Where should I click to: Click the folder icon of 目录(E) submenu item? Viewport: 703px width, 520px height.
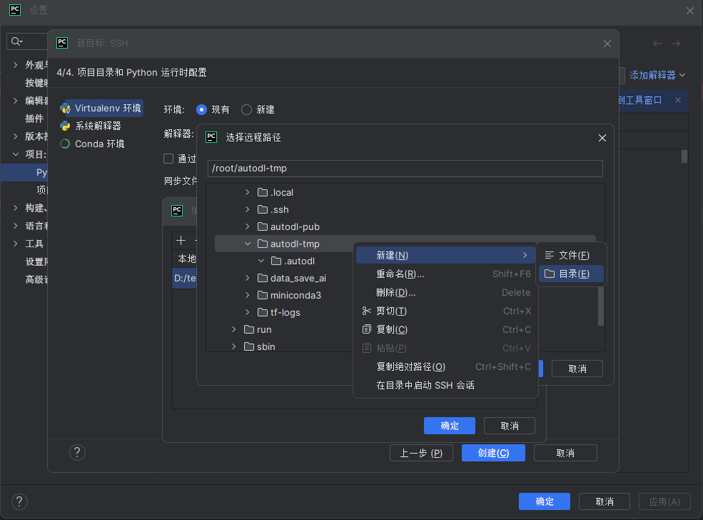coord(550,274)
